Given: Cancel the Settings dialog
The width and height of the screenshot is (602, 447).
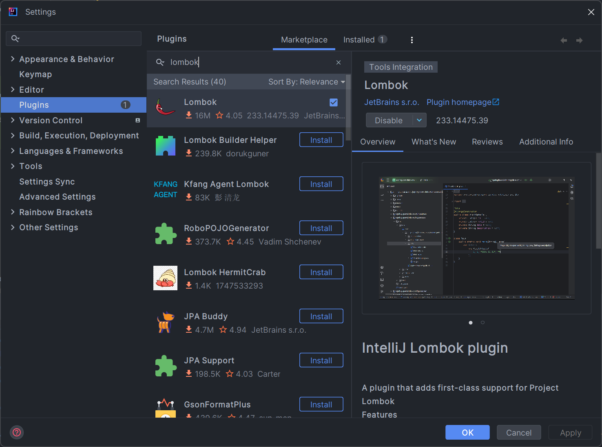Looking at the screenshot, I should coord(519,432).
